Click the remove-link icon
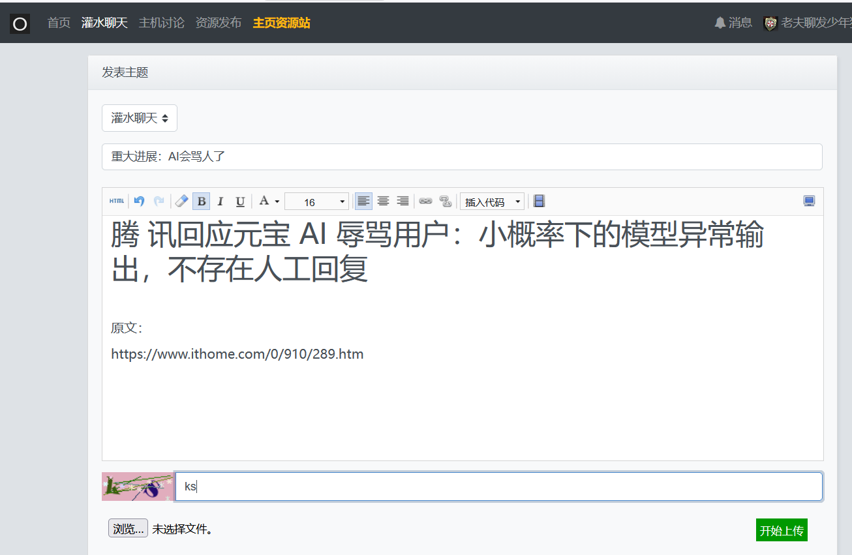852x555 pixels. pos(446,202)
